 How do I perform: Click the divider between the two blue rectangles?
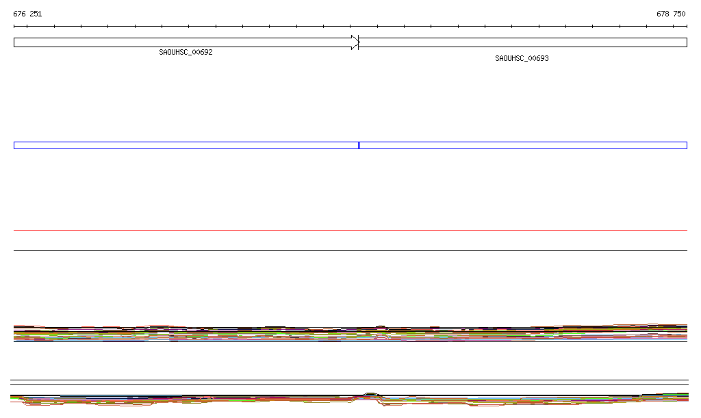click(x=359, y=145)
